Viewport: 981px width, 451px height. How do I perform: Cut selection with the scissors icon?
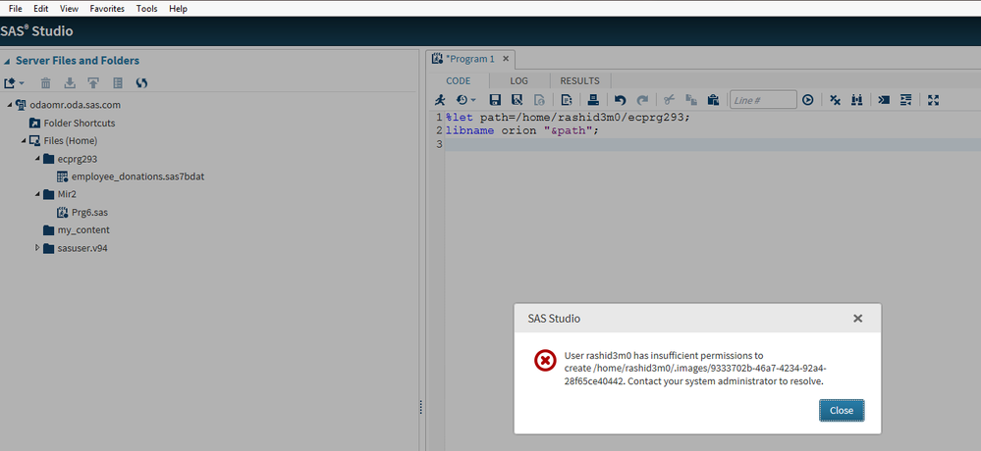[669, 99]
